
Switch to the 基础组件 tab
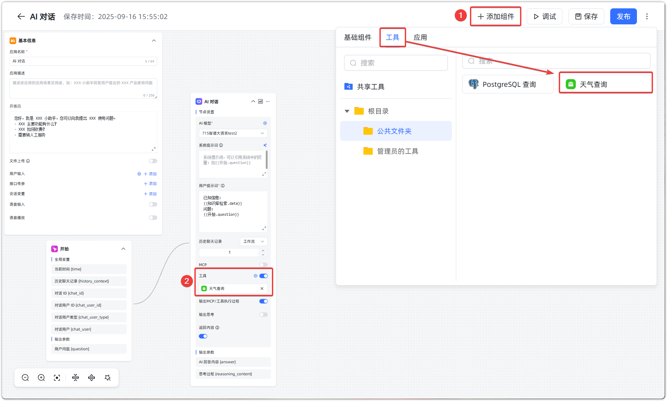[x=358, y=37]
